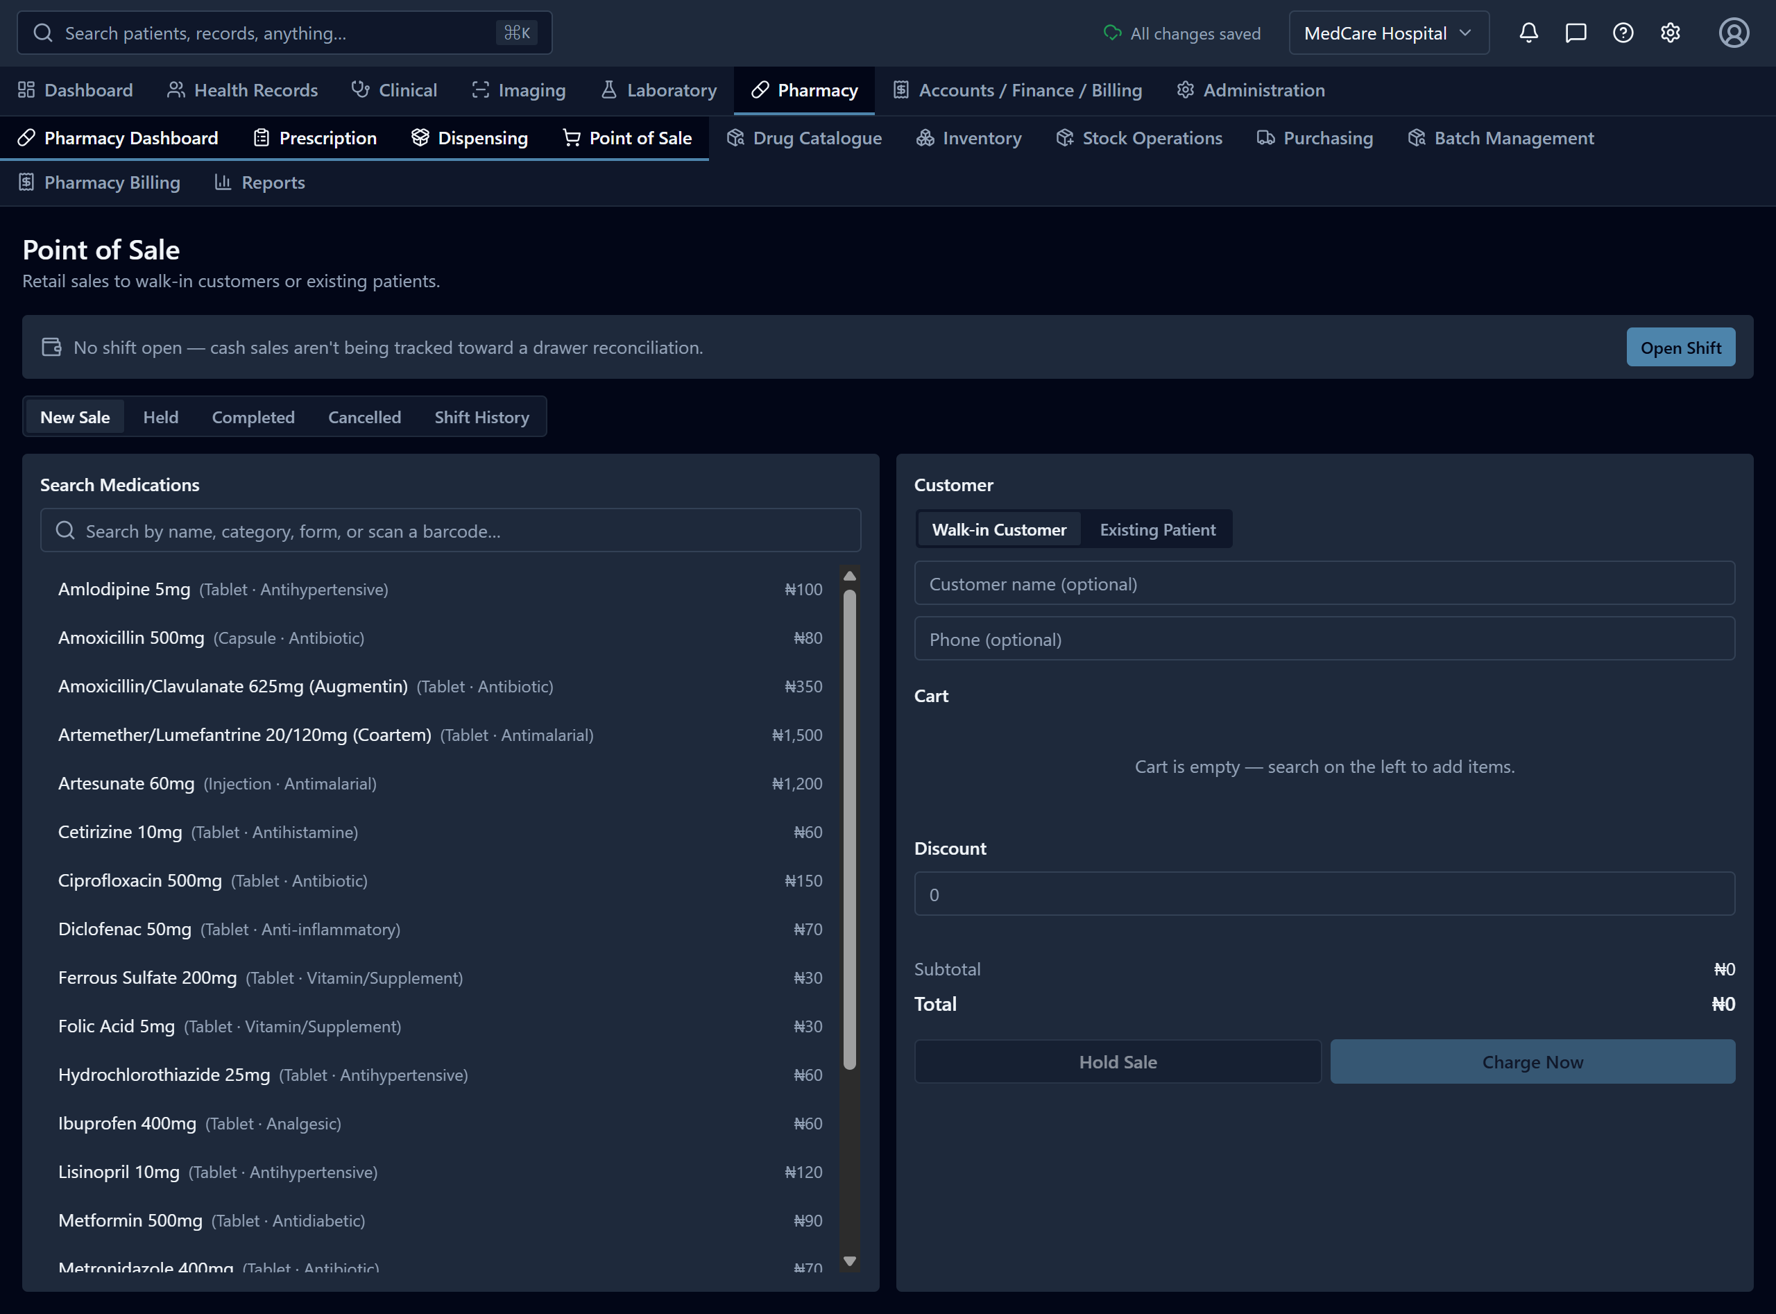This screenshot has width=1776, height=1314.
Task: Select the New Sale tab
Action: click(75, 417)
